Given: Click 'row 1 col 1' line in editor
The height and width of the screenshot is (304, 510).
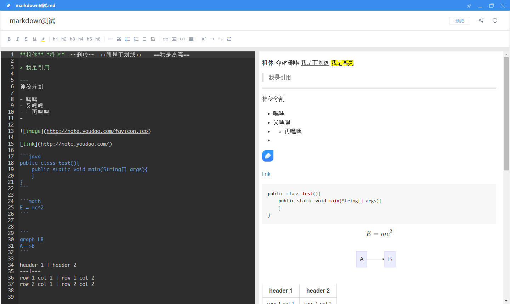Looking at the screenshot, I should (57, 278).
